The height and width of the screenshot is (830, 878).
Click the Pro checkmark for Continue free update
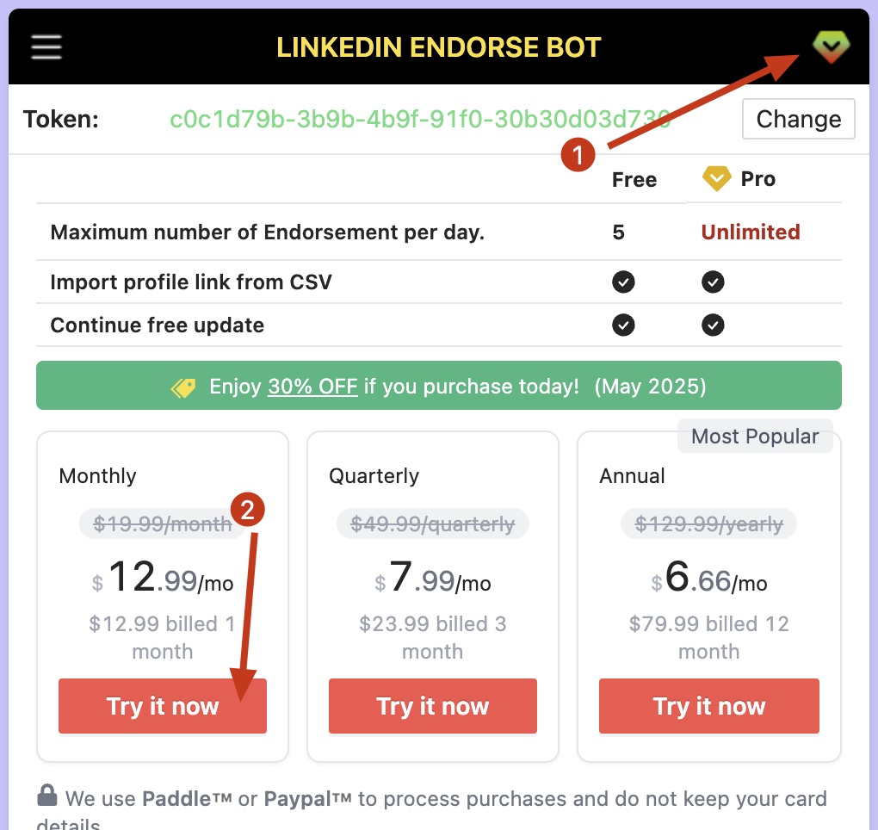coord(713,325)
